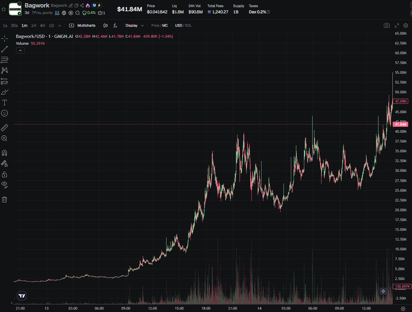Enable magnet mode in the drawing sidebar
This screenshot has width=412, height=312.
click(x=4, y=152)
